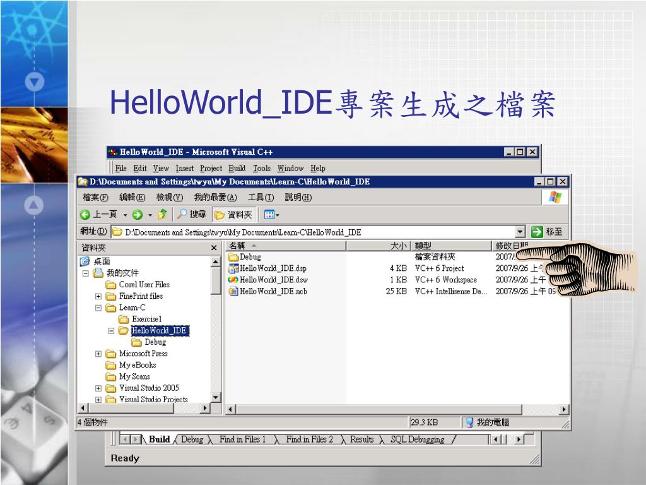Expand the Visual Studio 2005 tree node

tap(98, 388)
